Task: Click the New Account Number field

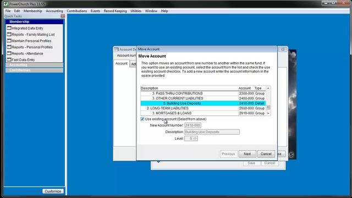Action: click(193, 125)
